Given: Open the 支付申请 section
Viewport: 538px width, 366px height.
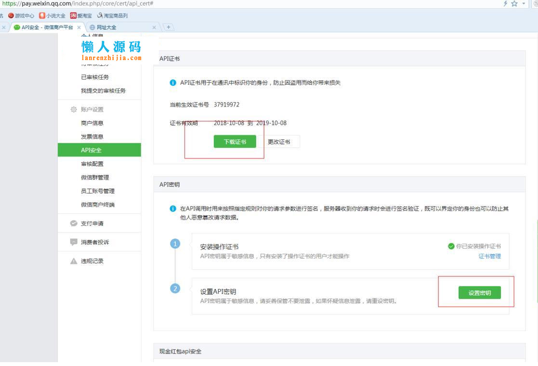Looking at the screenshot, I should click(x=92, y=223).
